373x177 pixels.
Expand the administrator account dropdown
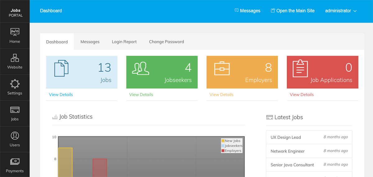pyautogui.click(x=341, y=11)
